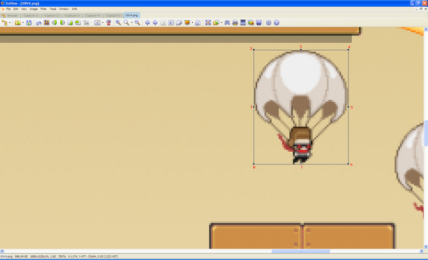428x260 pixels.
Task: Open the File menu
Action: (x=8, y=9)
